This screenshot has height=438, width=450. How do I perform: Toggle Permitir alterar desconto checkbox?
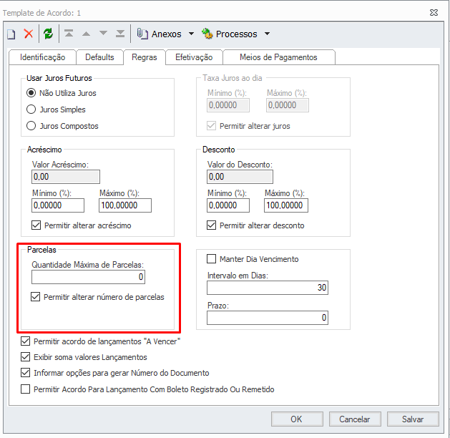212,225
